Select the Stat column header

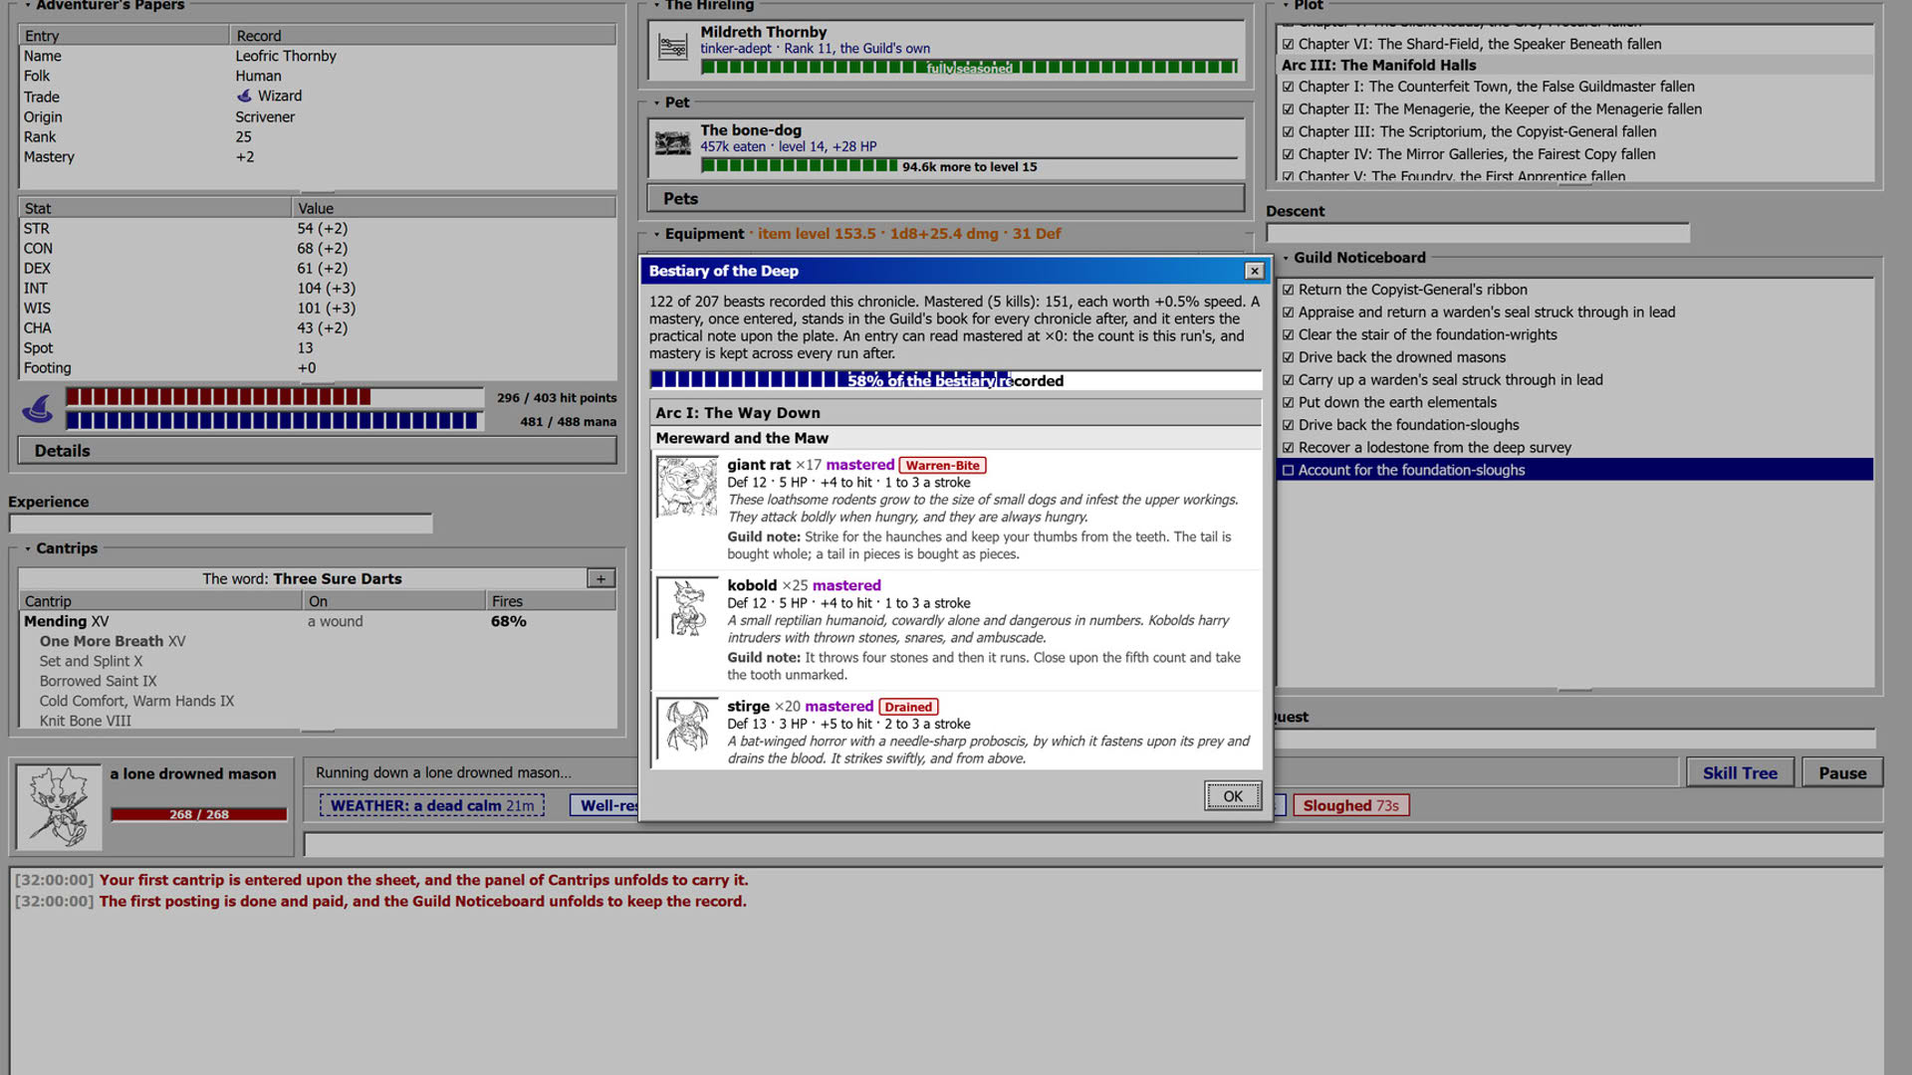[155, 208]
